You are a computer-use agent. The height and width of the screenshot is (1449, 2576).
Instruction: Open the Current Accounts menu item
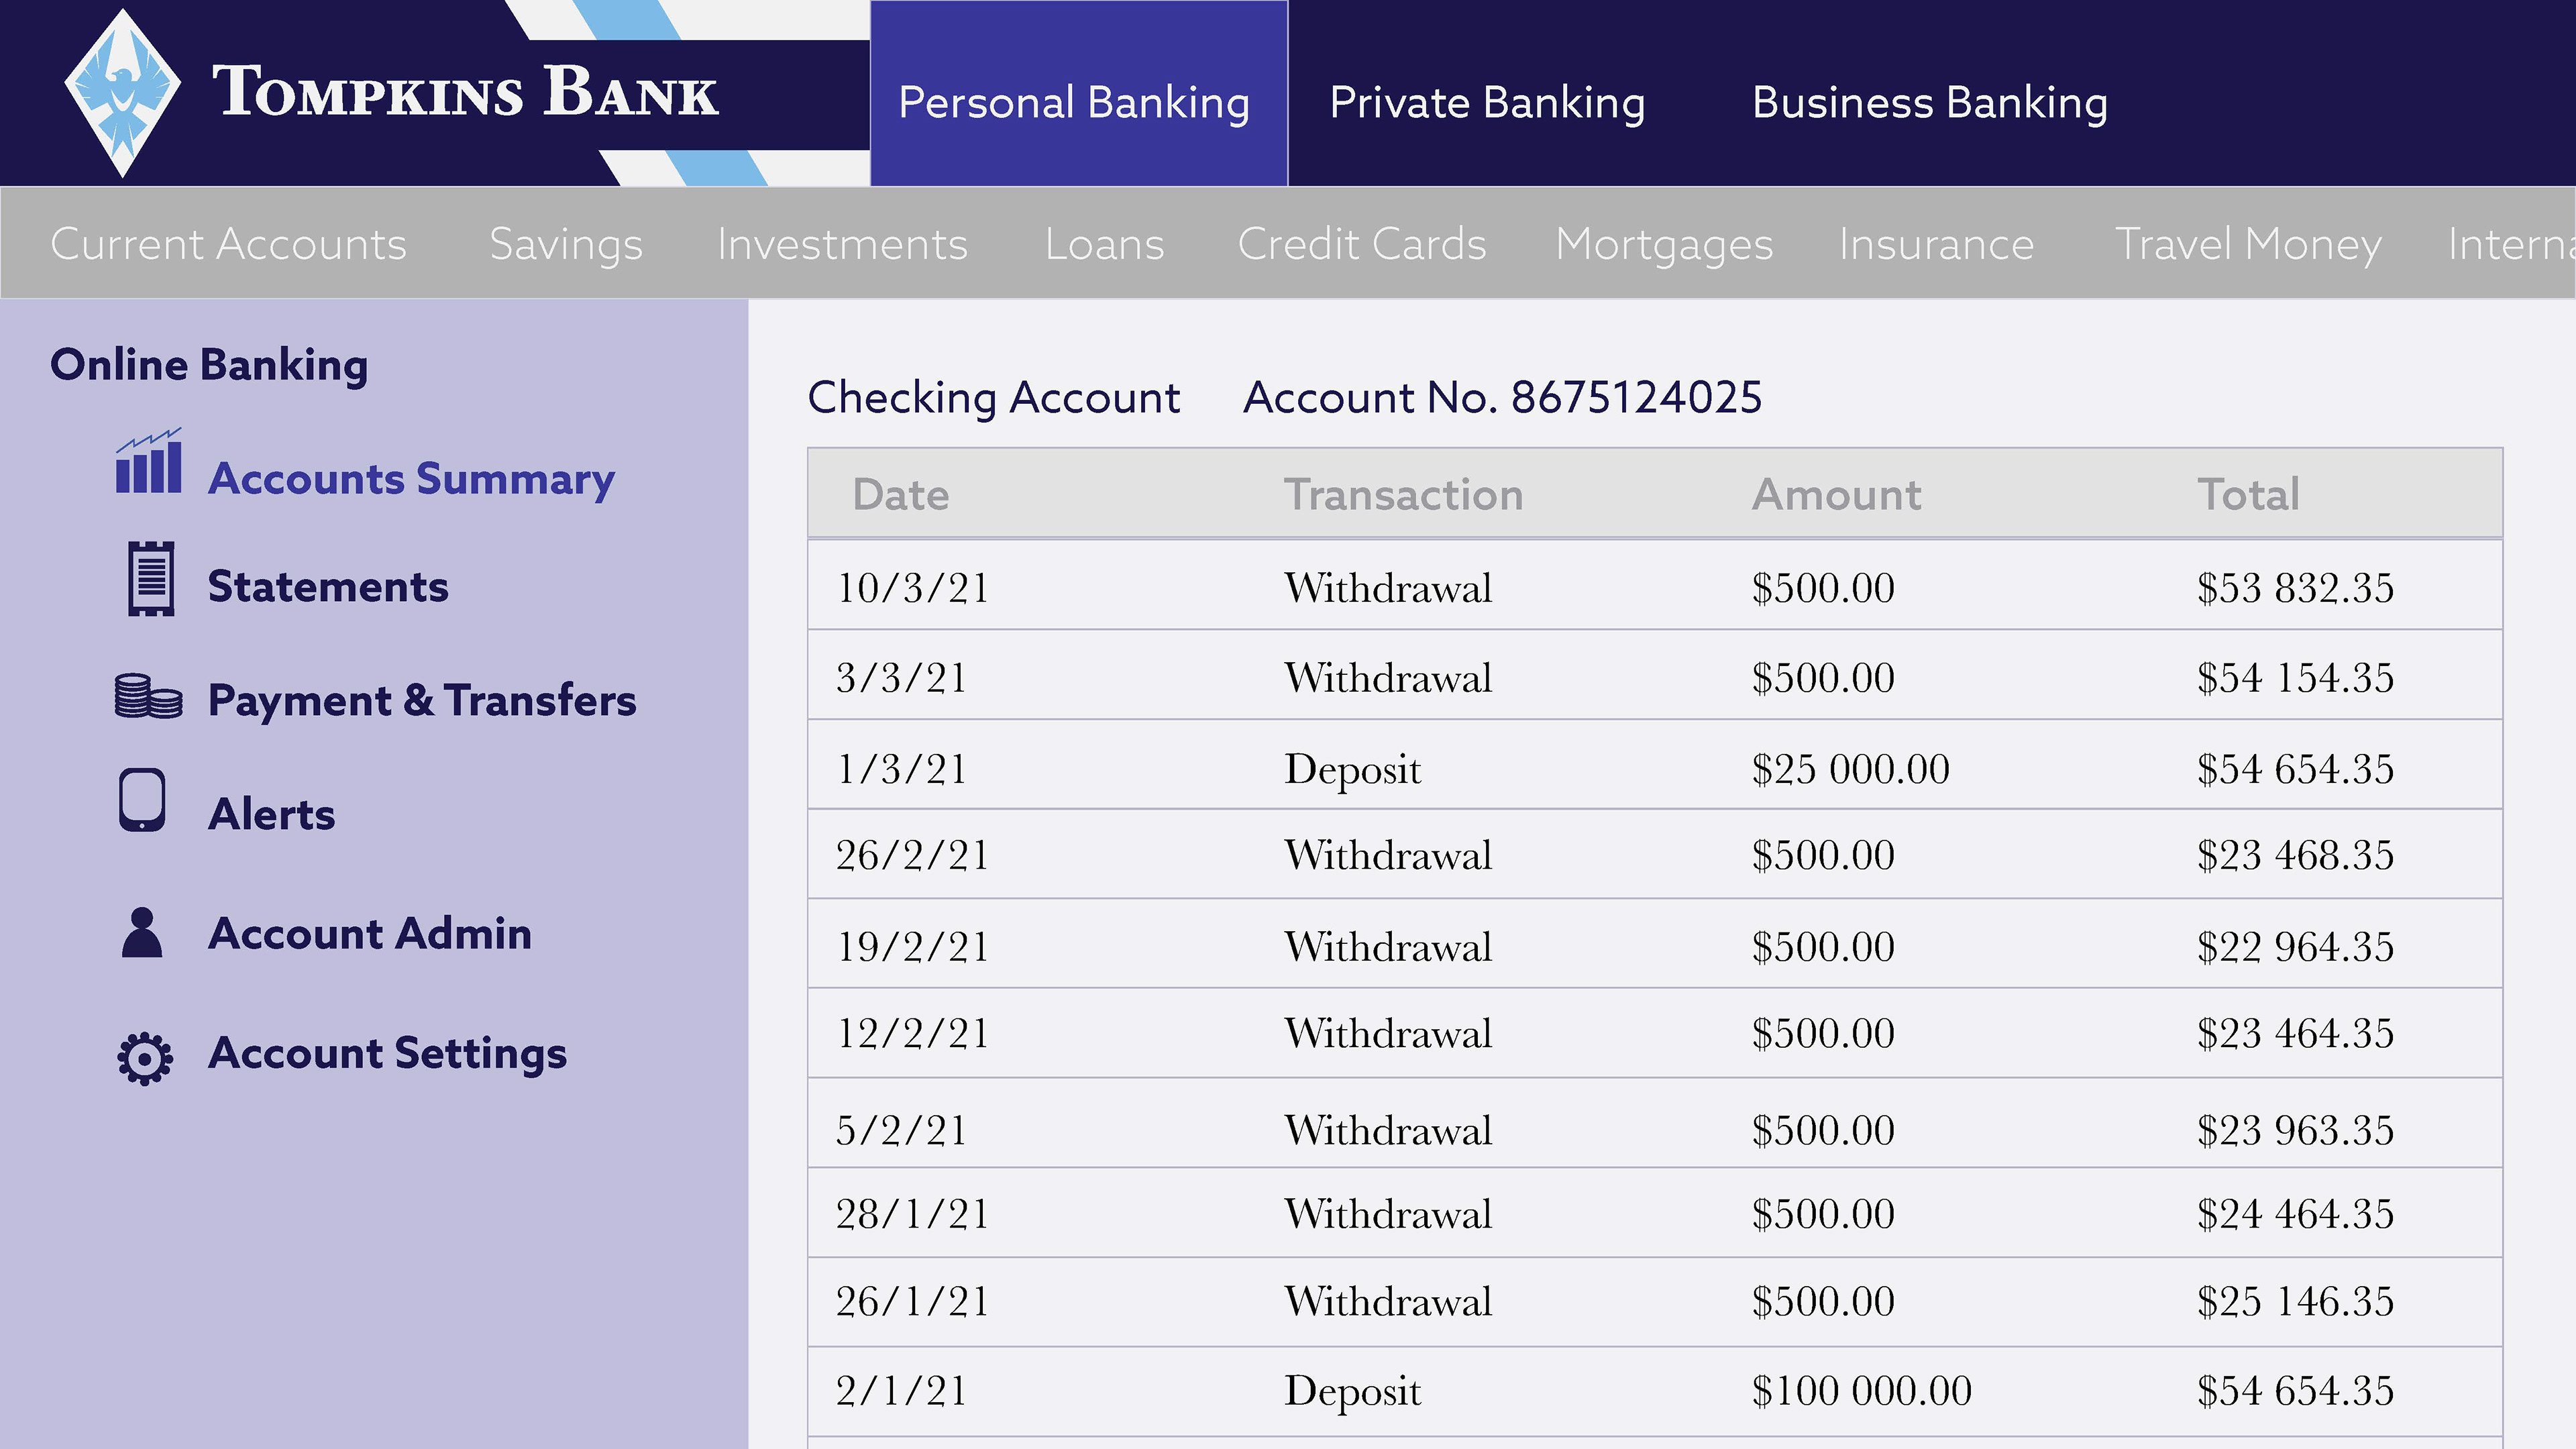coord(229,244)
